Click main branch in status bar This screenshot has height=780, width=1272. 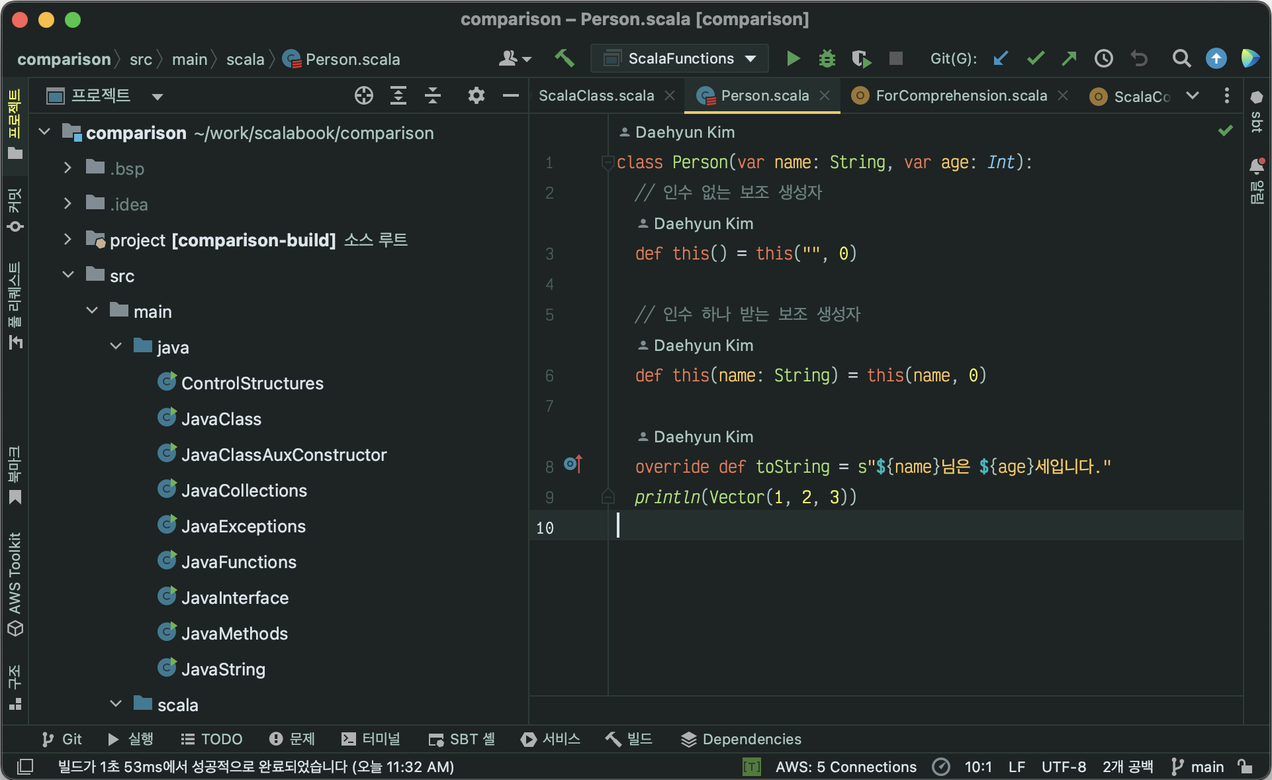point(1198,767)
